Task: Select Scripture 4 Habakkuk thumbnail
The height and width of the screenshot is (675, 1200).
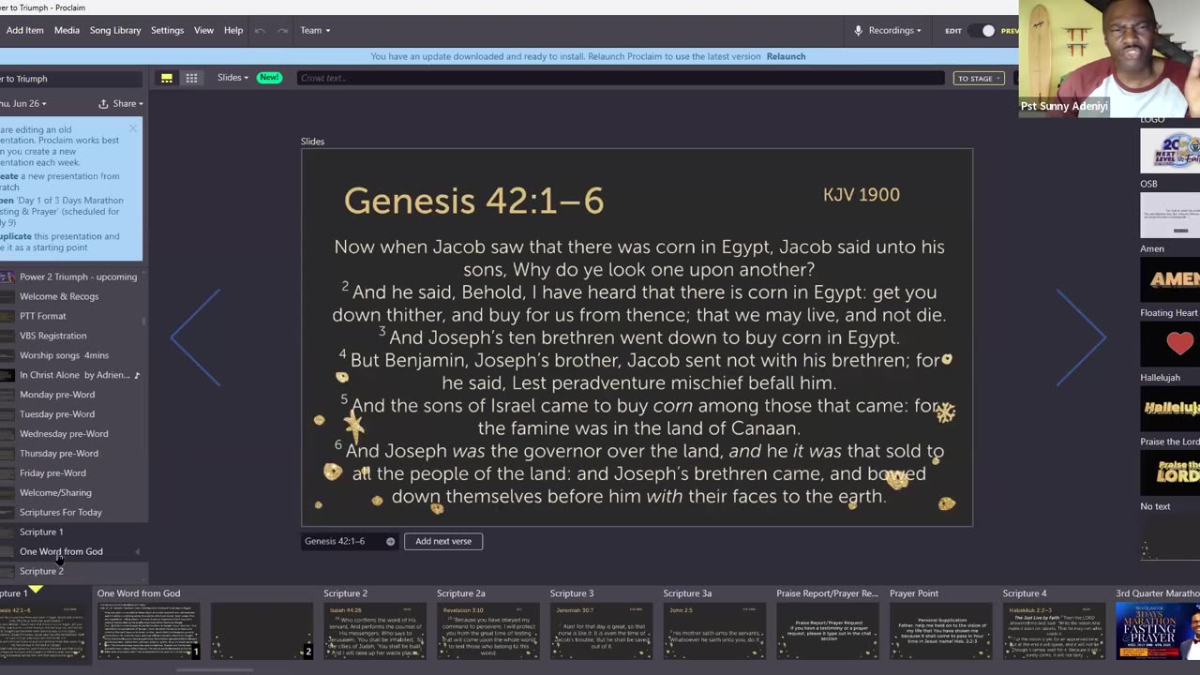Action: [1054, 631]
